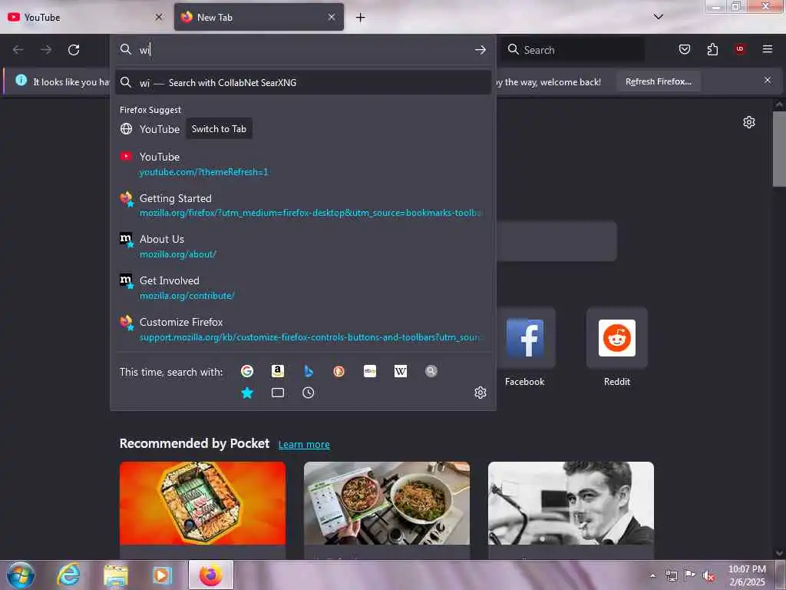
Task: Click the Go arrow in address bar
Action: point(481,50)
